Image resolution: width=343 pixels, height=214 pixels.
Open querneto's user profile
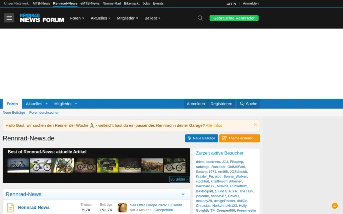coord(213,162)
